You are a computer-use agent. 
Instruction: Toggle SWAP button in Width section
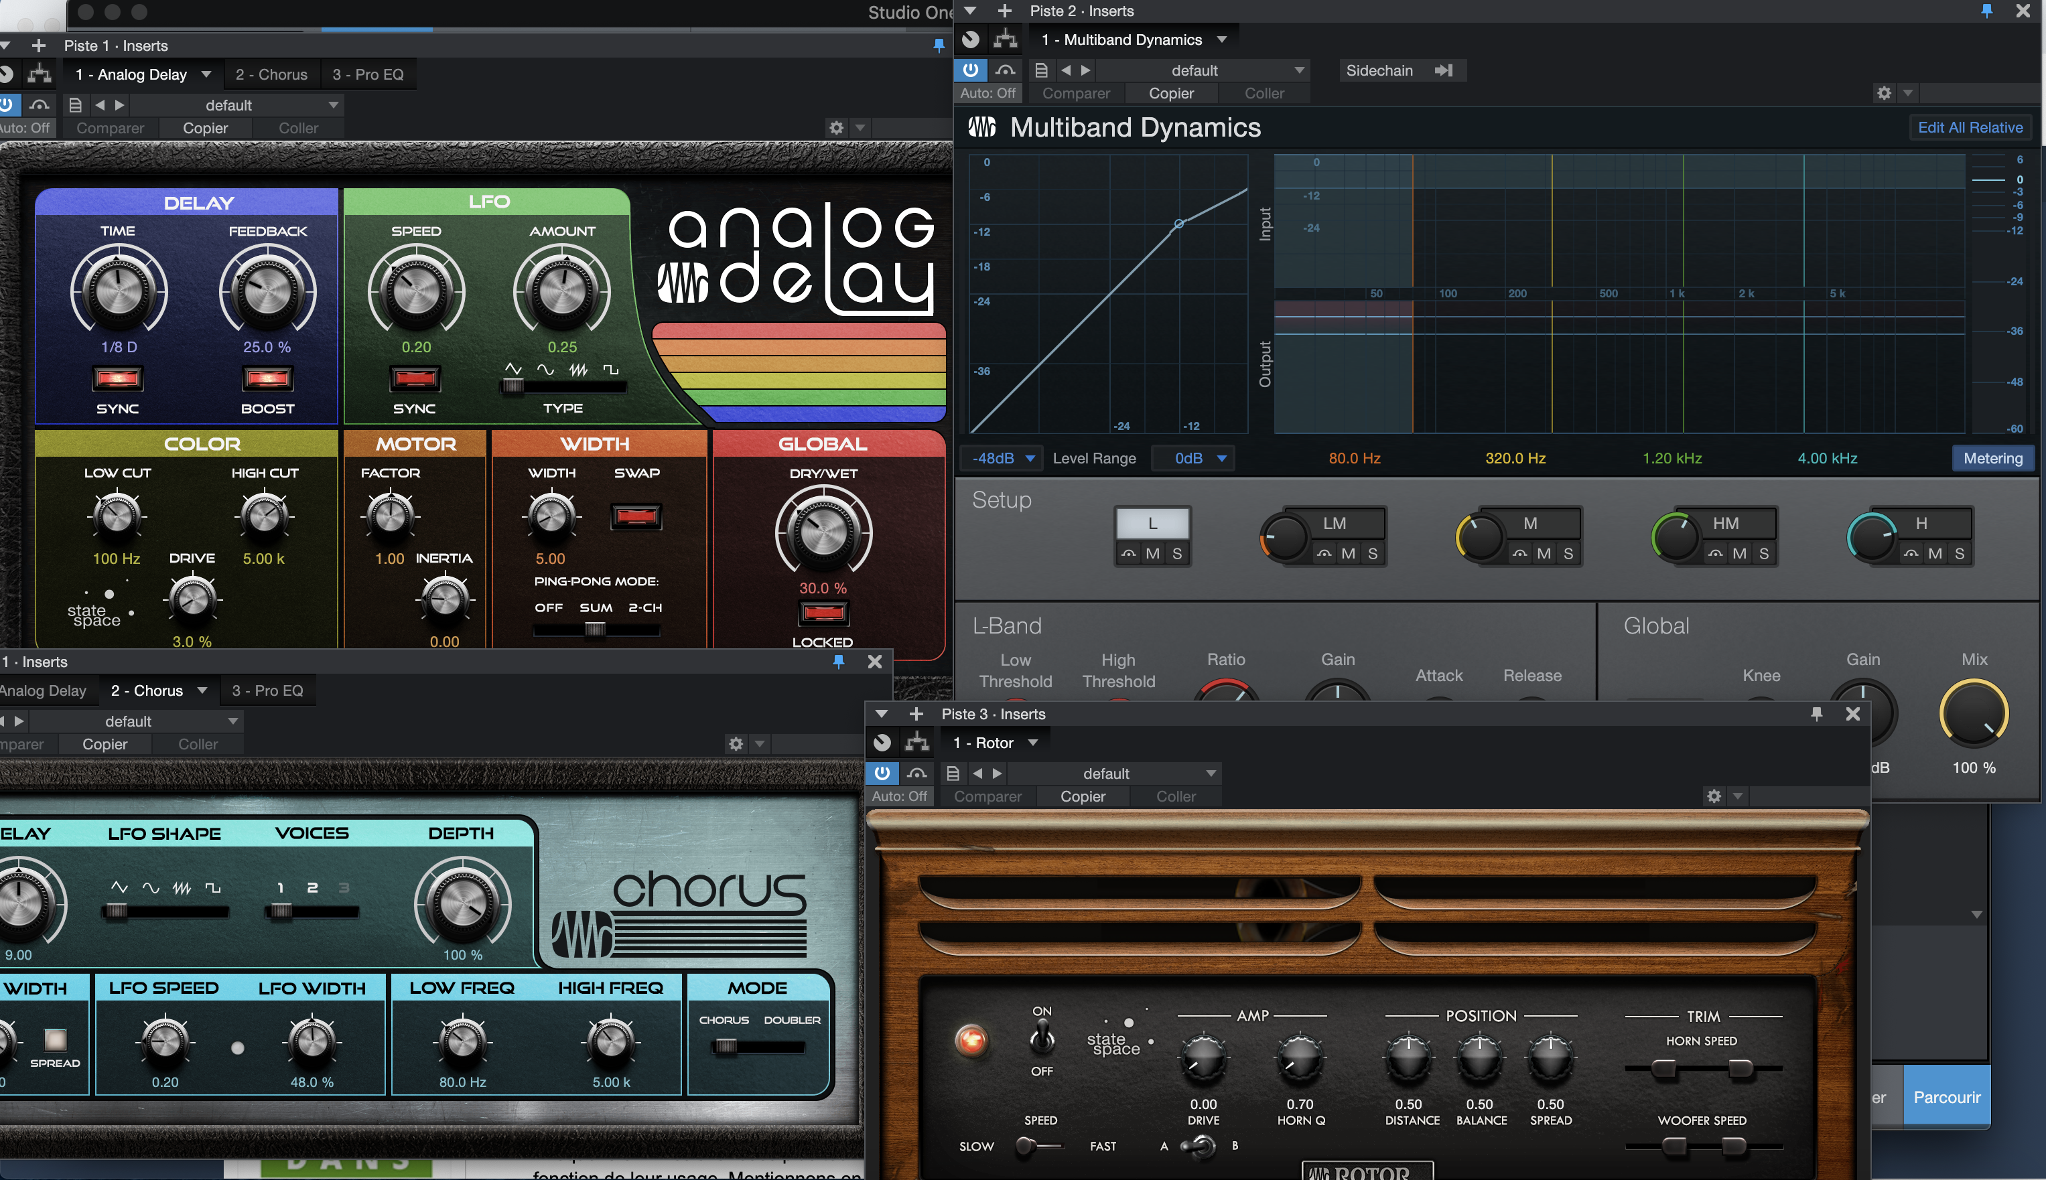[x=636, y=516]
